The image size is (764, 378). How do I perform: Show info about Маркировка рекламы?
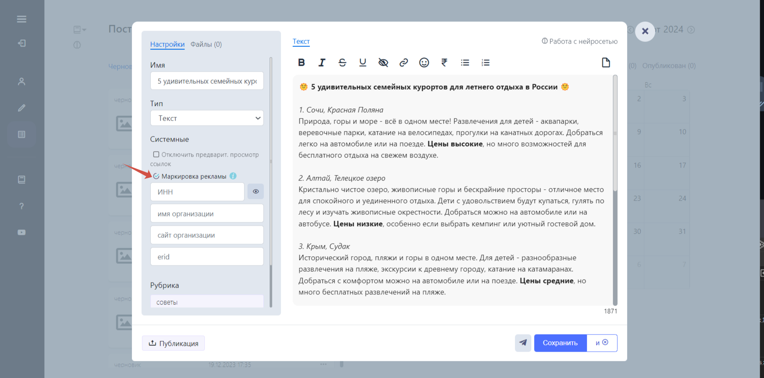point(233,176)
